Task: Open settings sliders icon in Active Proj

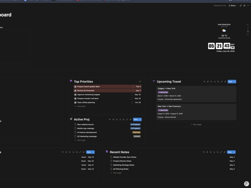Action: point(131,119)
